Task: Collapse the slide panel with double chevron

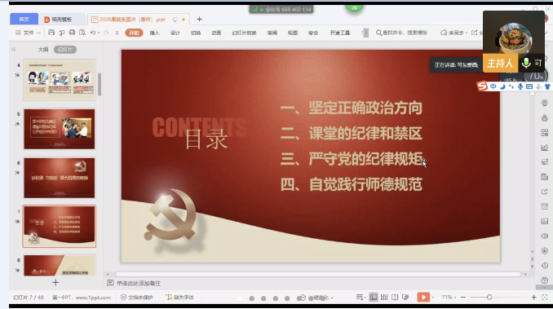Action: pyautogui.click(x=13, y=50)
